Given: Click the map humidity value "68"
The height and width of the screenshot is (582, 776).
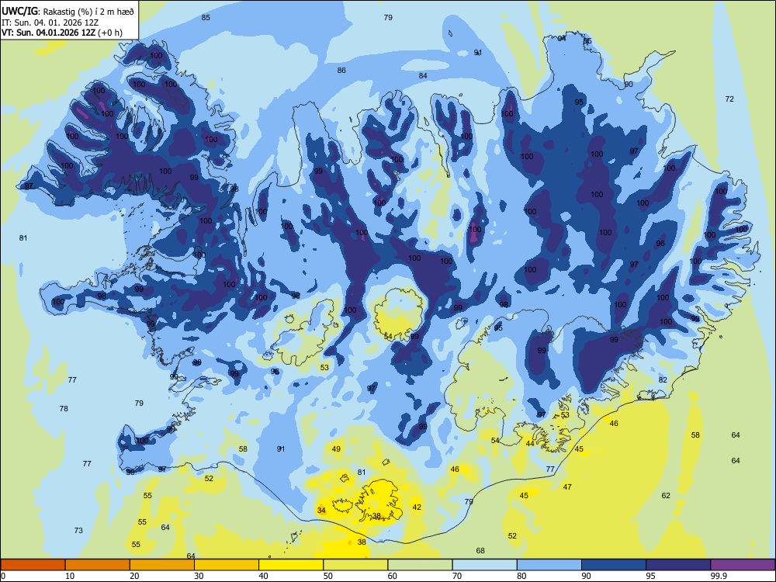Looking at the screenshot, I should [x=480, y=550].
